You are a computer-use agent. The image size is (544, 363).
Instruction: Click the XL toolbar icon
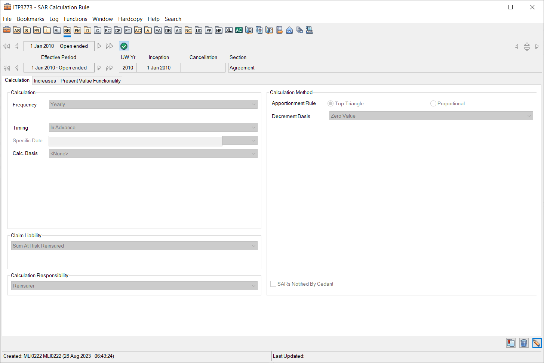point(229,30)
